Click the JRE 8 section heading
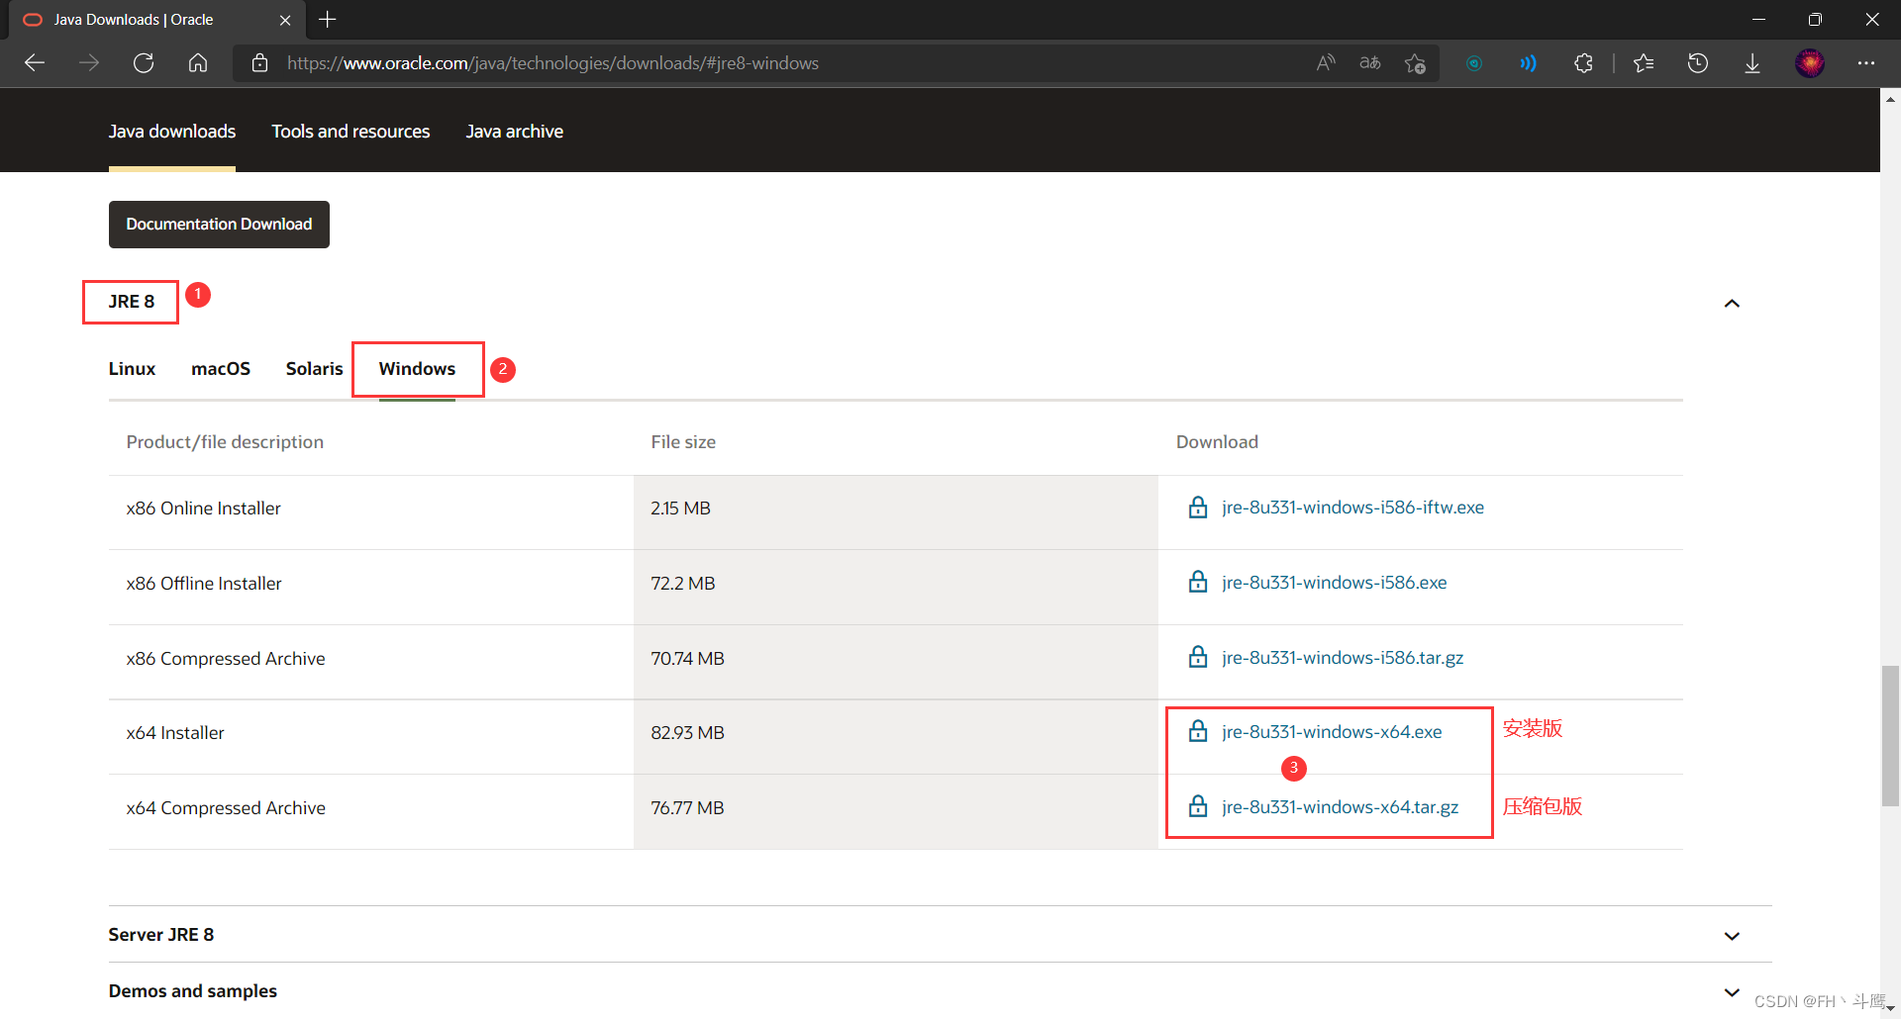This screenshot has width=1901, height=1019. tap(132, 302)
